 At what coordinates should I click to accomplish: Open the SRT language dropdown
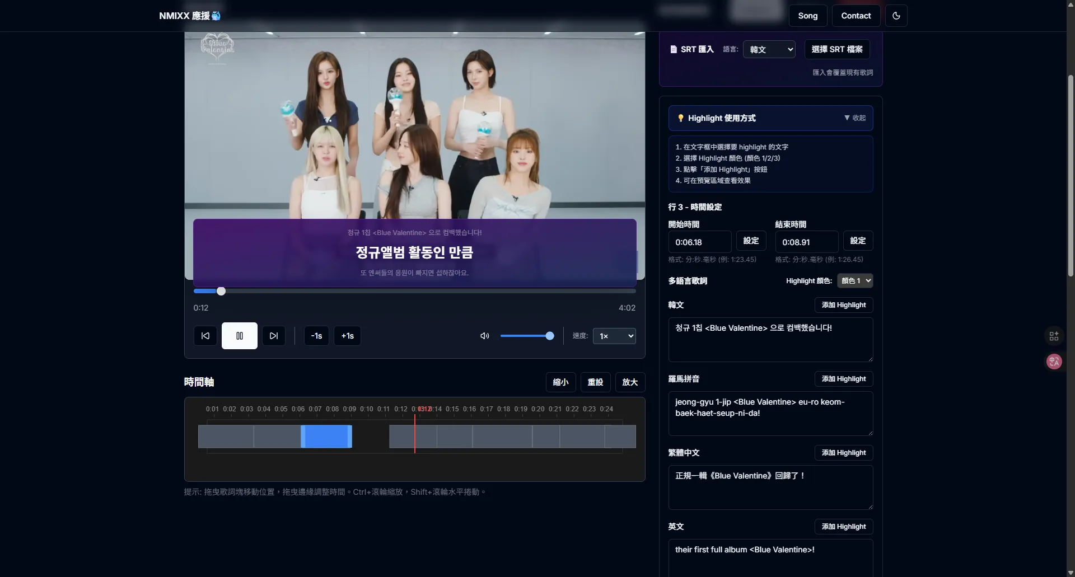[769, 49]
